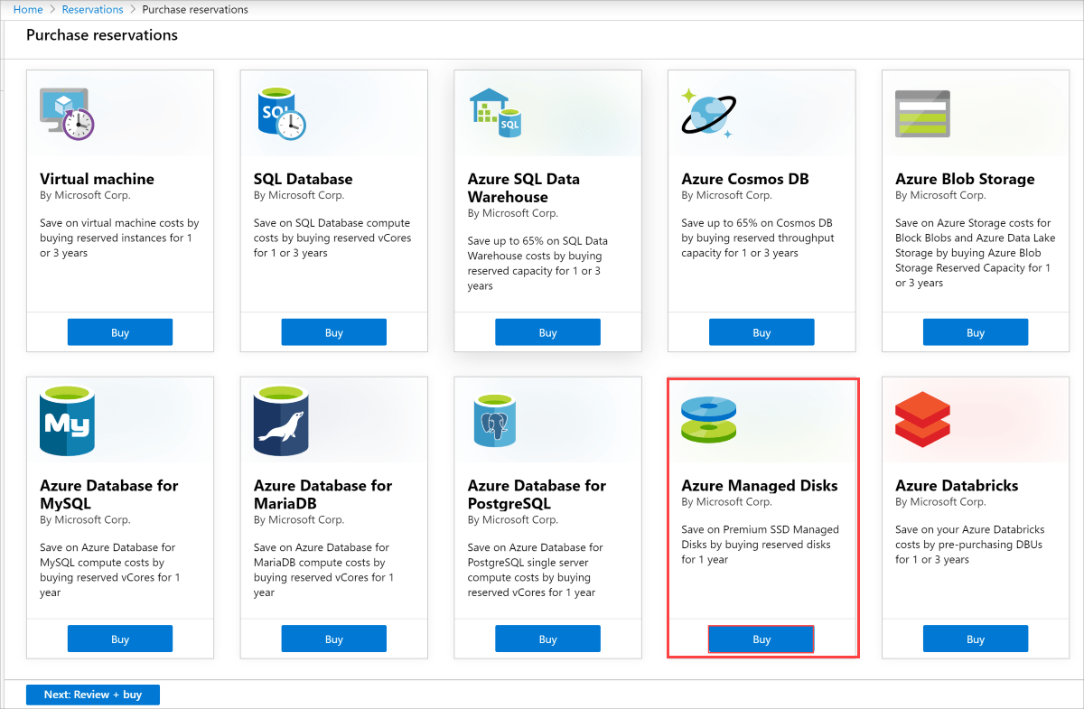The height and width of the screenshot is (709, 1084).
Task: Buy Azure Blob Storage reserved capacity
Action: 975,331
